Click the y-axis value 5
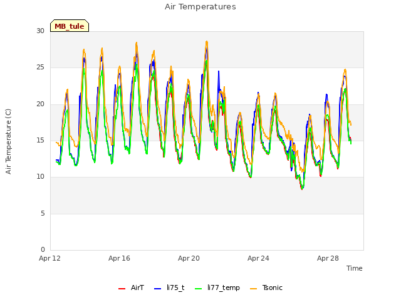 [43, 213]
